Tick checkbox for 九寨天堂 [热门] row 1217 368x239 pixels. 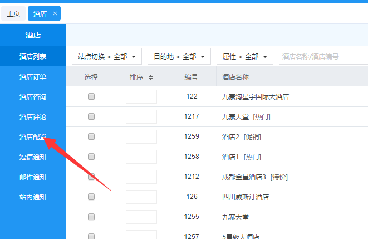[91, 116]
